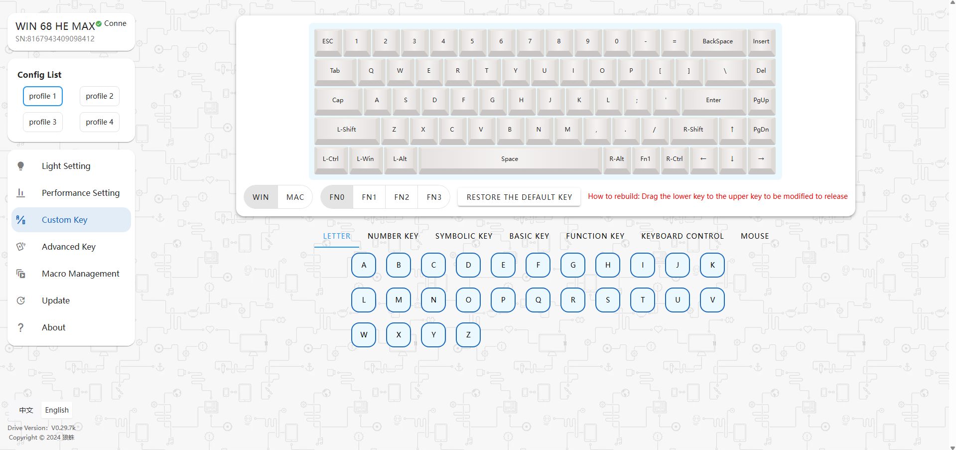Open the SYMBOLIC KEY tab
This screenshot has width=956, height=450.
tap(463, 236)
